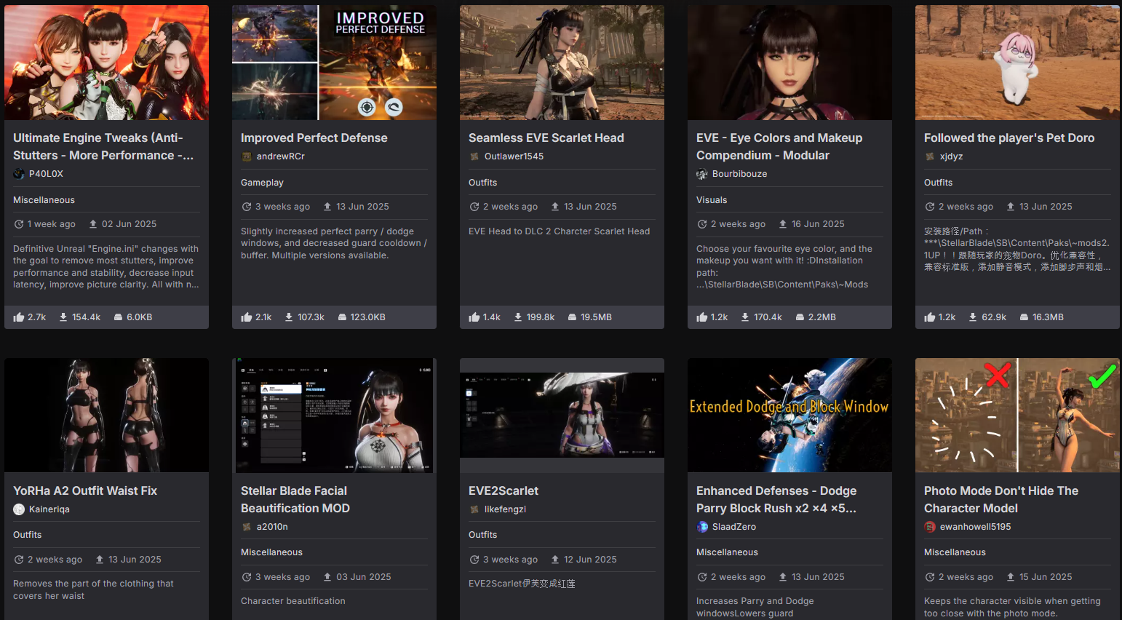This screenshot has height=620, width=1122.
Task: Open Enhanced Defenses - Dodge Parry title
Action: (x=776, y=499)
